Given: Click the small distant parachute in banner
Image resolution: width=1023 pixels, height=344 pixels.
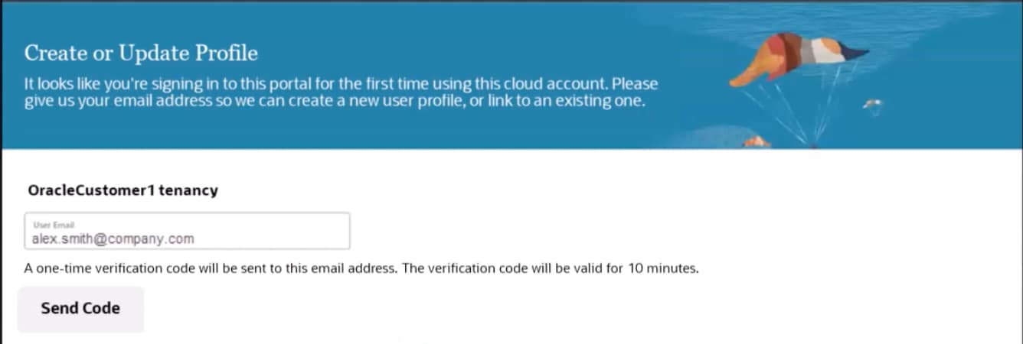Looking at the screenshot, I should (874, 105).
